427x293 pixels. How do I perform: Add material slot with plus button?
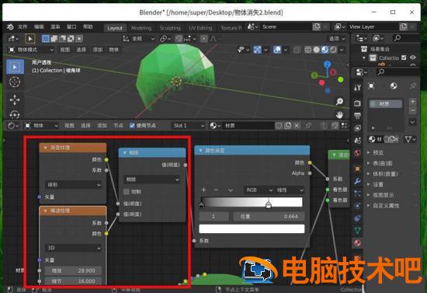pyautogui.click(x=412, y=102)
